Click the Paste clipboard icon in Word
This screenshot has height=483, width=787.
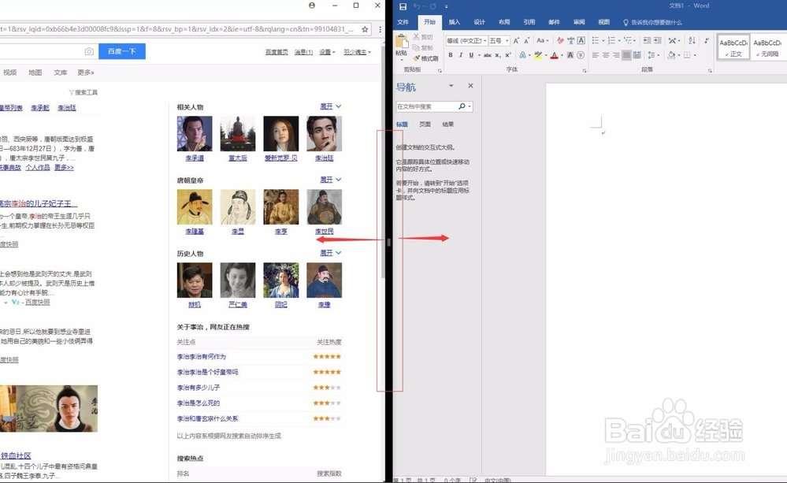pos(402,41)
